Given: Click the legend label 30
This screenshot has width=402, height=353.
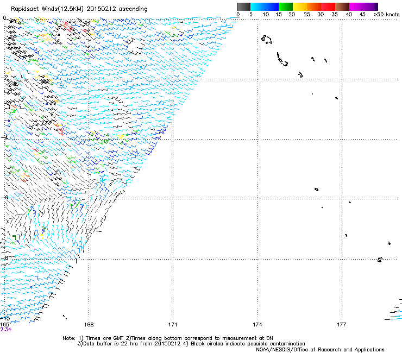Looking at the screenshot, I should [x=321, y=15].
